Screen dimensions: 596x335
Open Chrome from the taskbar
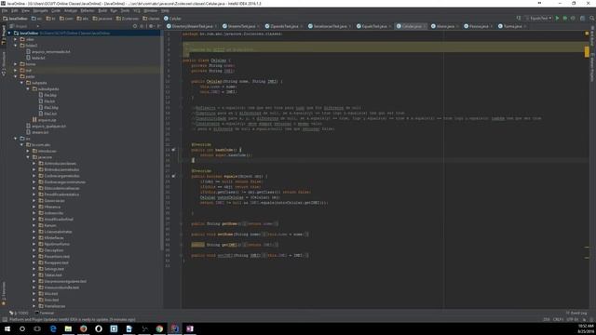point(159,328)
